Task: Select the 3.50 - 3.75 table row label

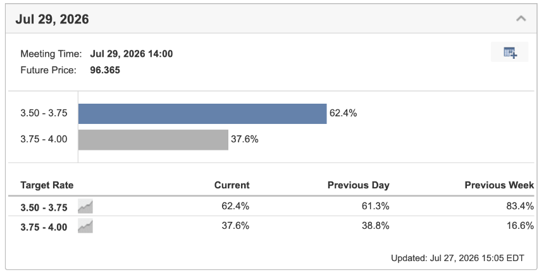Action: (44, 207)
